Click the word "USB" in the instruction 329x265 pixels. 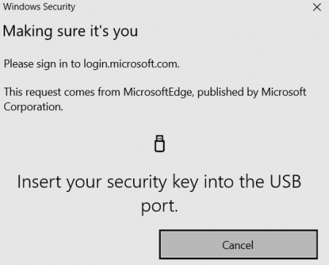pyautogui.click(x=285, y=182)
